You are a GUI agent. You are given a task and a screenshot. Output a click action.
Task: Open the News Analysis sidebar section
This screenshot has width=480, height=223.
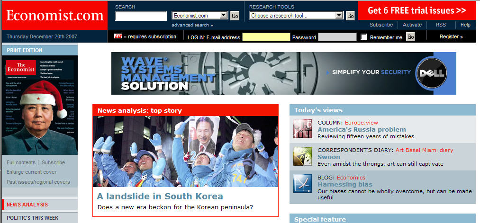point(27,205)
